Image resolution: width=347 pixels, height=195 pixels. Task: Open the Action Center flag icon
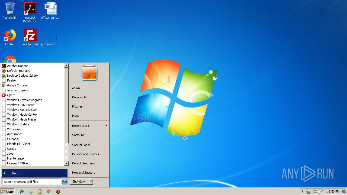(x=321, y=191)
